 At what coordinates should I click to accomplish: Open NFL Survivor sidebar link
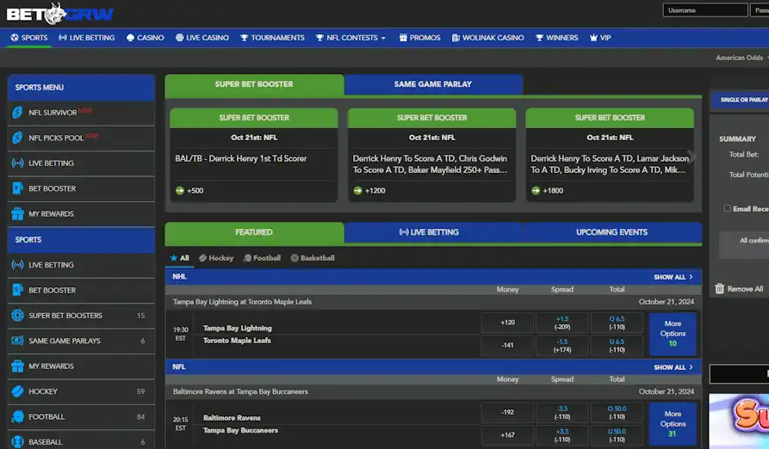pos(81,113)
